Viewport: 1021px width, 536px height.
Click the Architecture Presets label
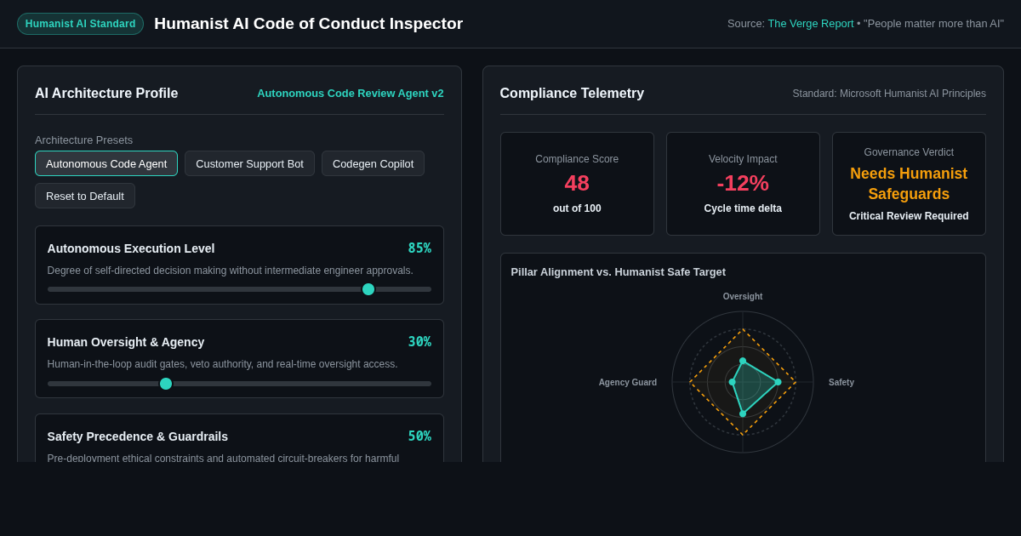(84, 140)
